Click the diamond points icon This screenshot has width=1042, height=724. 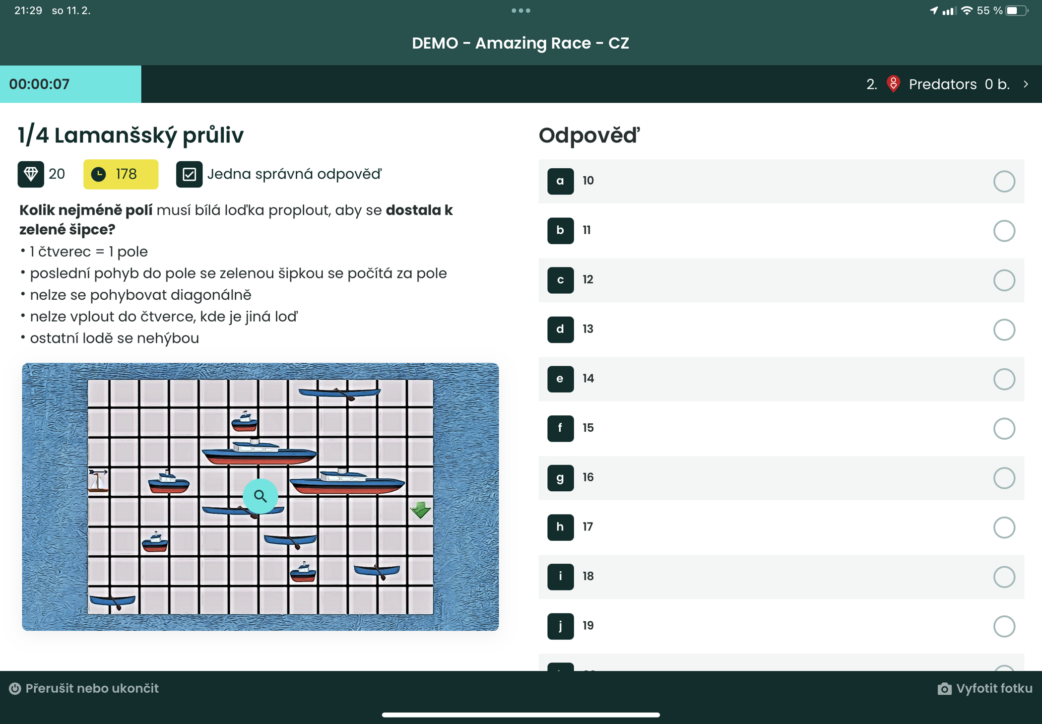[31, 174]
